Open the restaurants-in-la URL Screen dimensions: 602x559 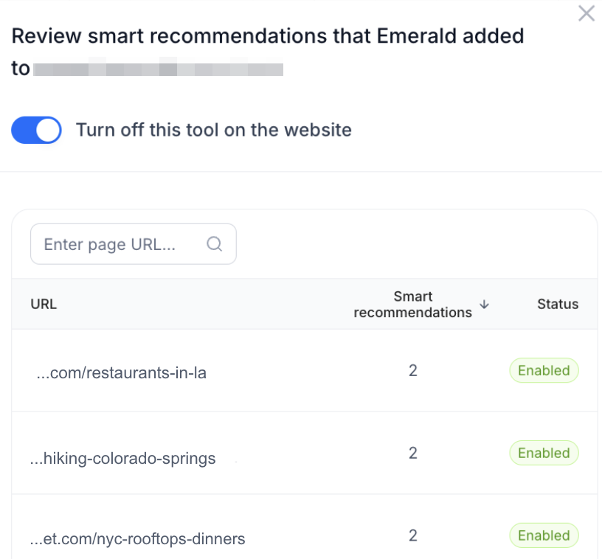[122, 372]
